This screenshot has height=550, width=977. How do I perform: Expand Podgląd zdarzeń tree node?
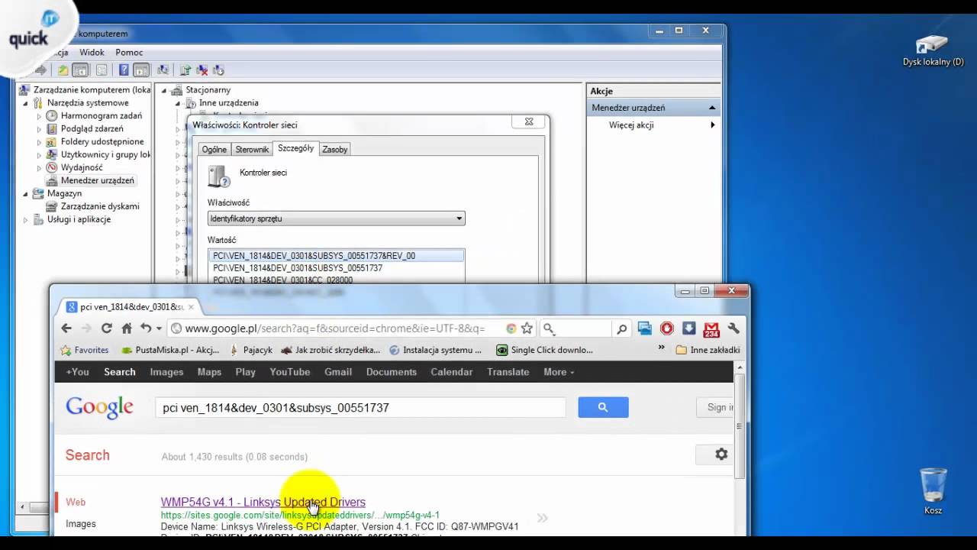point(39,129)
